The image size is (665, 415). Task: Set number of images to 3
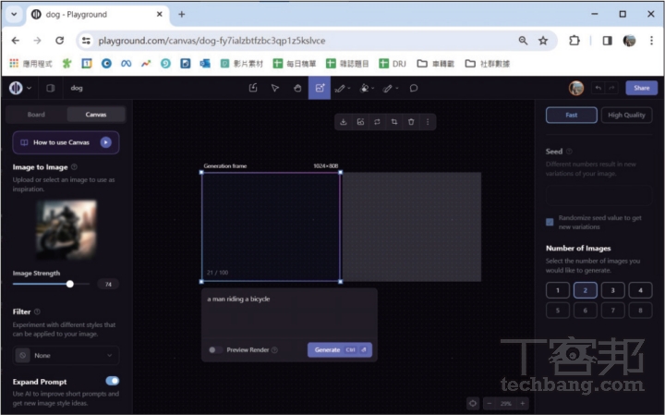pyautogui.click(x=613, y=290)
